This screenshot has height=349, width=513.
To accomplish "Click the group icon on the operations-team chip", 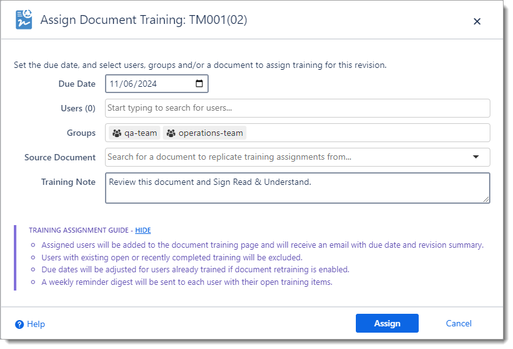I will 171,133.
